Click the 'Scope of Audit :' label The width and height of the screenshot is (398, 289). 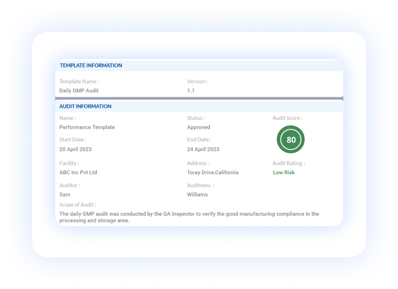78,205
